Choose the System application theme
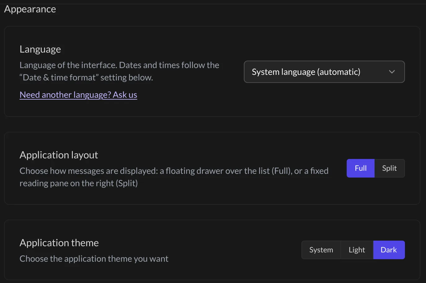The height and width of the screenshot is (283, 426). point(321,250)
